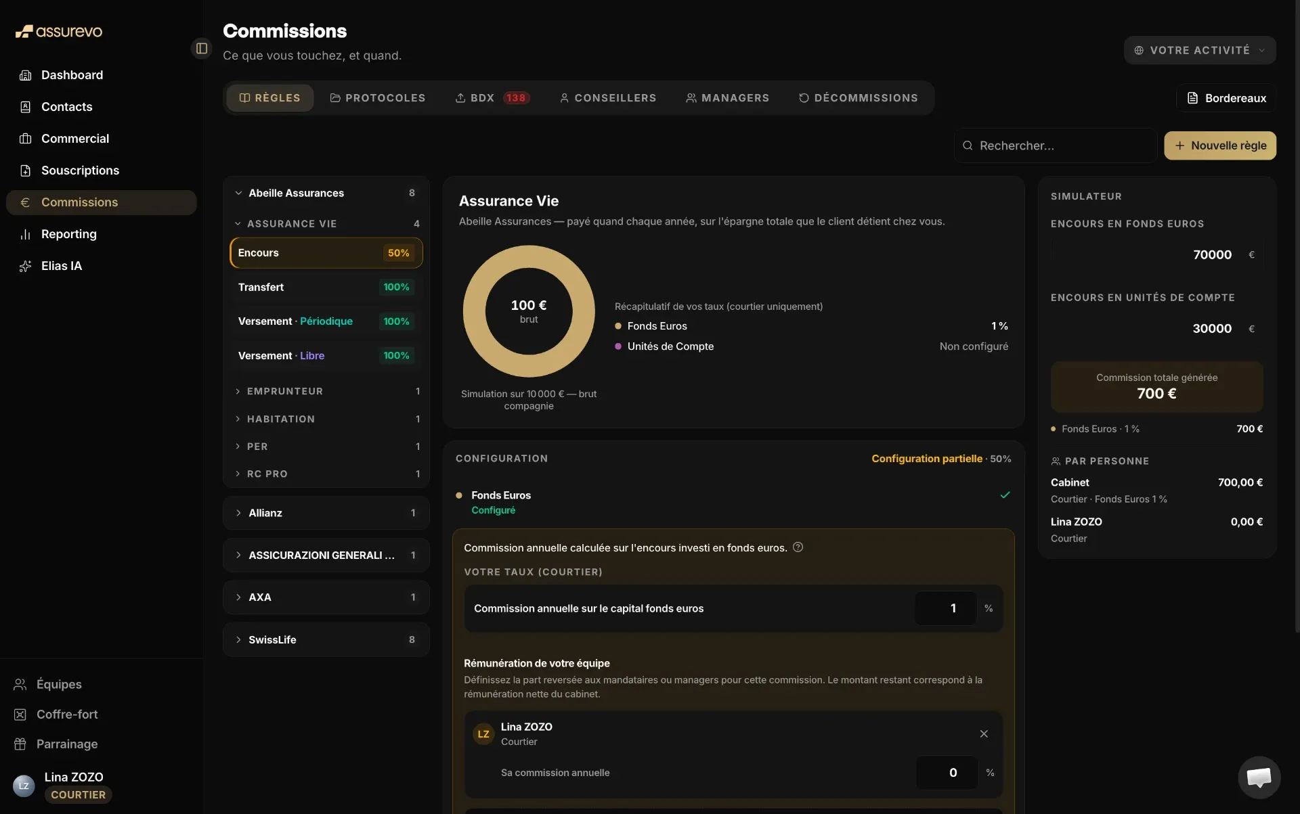Screen dimensions: 1300x814
Task: Toggle the Fonds Euros configuration row
Action: 733,503
